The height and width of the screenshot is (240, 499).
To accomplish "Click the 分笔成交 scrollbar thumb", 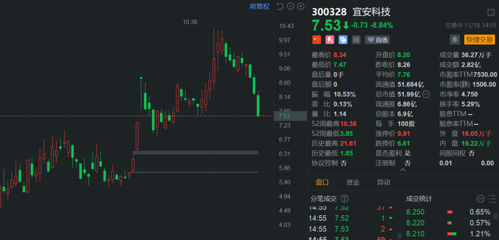I will tap(400, 236).
